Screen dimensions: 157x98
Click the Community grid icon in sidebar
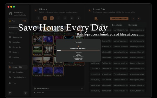tap(10, 37)
